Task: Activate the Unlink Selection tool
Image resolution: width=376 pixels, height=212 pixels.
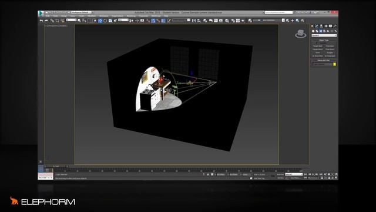Action: 57,21
